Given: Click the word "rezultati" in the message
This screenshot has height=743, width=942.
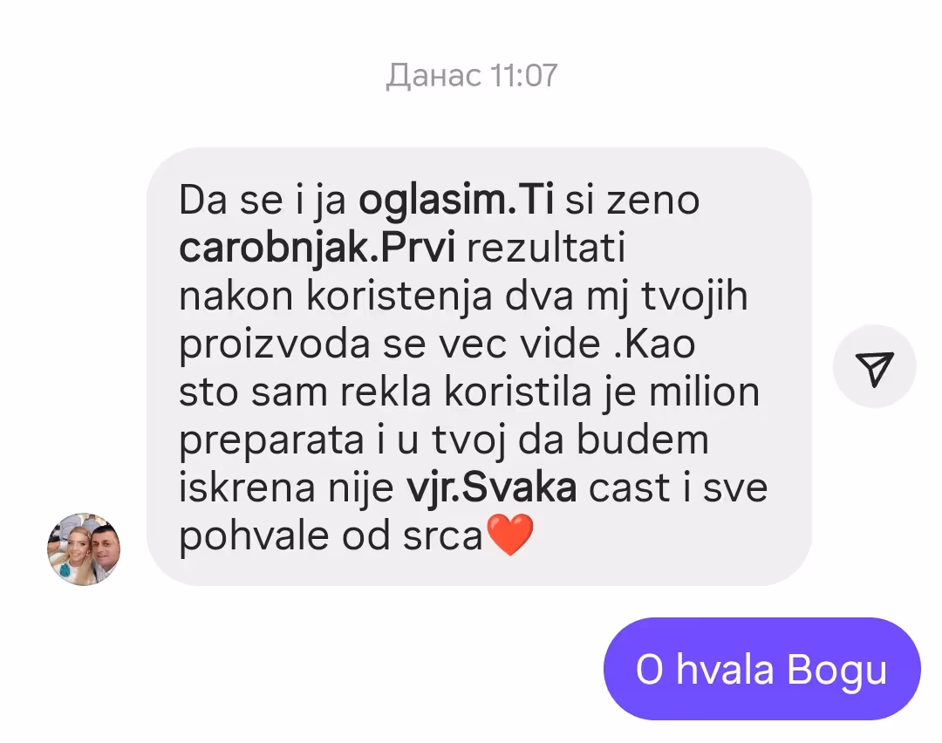Looking at the screenshot, I should [x=546, y=248].
